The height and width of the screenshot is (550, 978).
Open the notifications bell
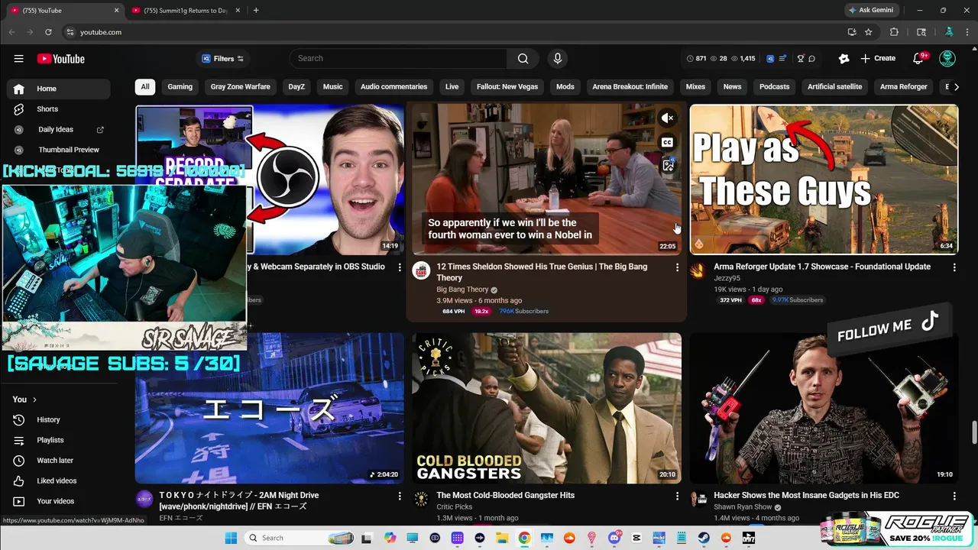pyautogui.click(x=919, y=59)
